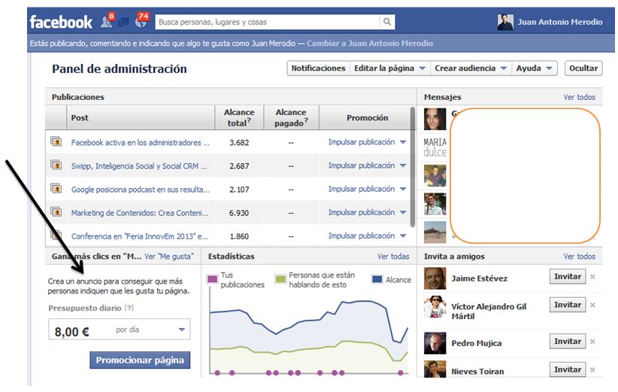Viewport: 618px width, 392px height.
Task: Click post icon beside Facebook activa row
Action: point(56,141)
